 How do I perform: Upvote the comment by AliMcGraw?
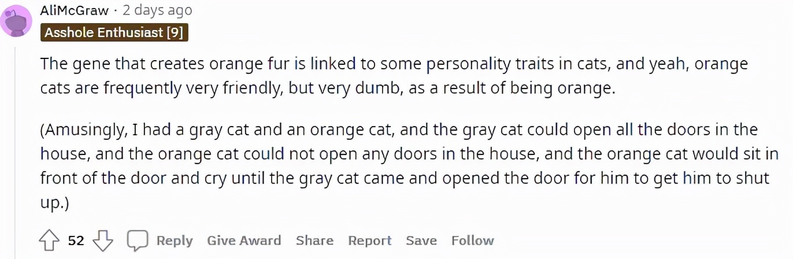click(50, 240)
